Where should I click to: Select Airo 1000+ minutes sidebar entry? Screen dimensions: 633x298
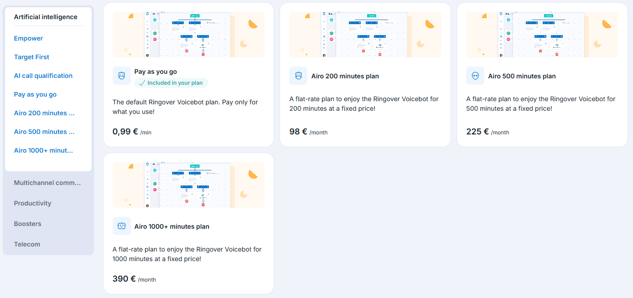point(43,150)
